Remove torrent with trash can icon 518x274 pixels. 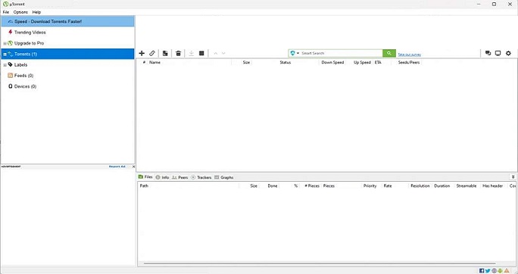(179, 53)
